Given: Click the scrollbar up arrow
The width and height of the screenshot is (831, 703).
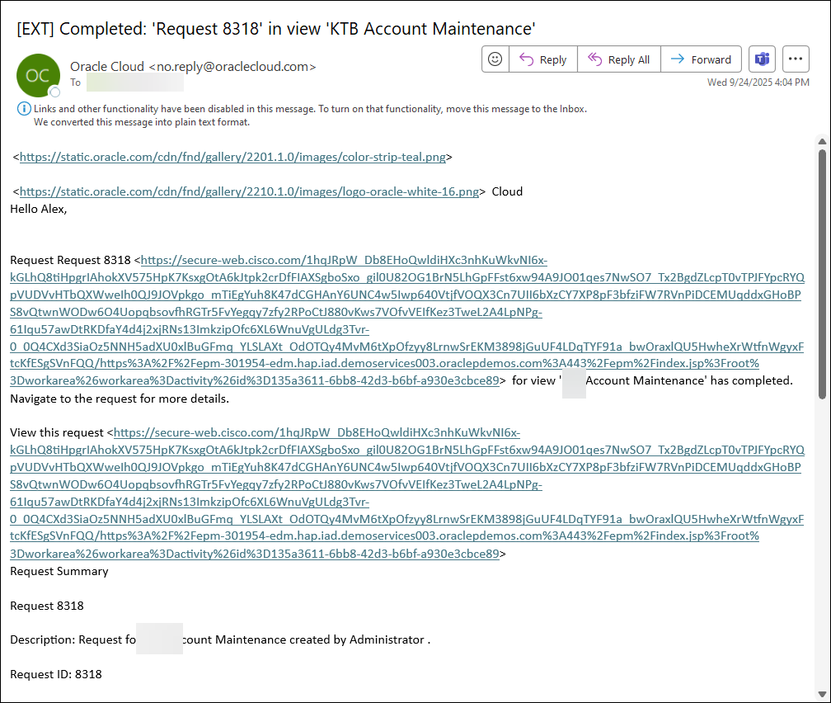Looking at the screenshot, I should [x=822, y=142].
